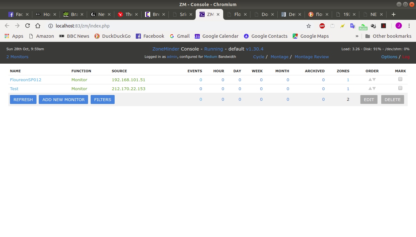
Task: Click the EDIT button
Action: click(369, 99)
